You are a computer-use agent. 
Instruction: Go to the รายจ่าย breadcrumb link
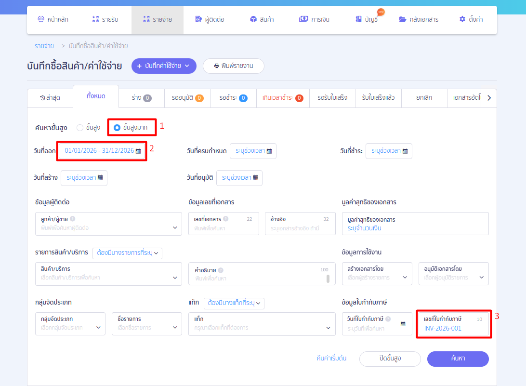(x=44, y=46)
